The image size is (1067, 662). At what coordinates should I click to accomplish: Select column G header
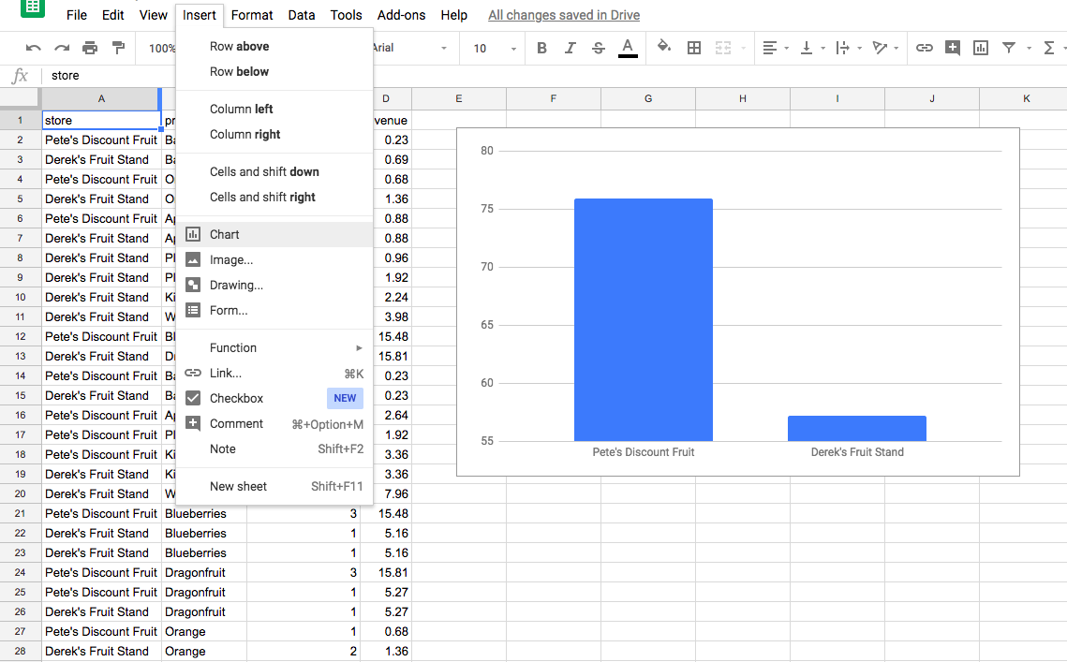point(648,98)
